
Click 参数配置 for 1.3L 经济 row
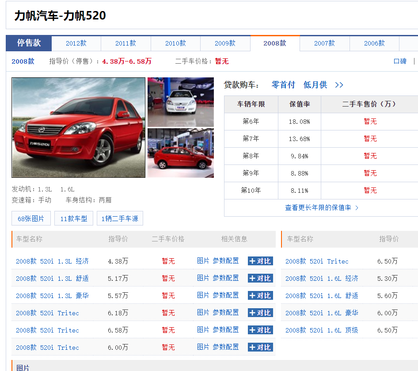225,261
